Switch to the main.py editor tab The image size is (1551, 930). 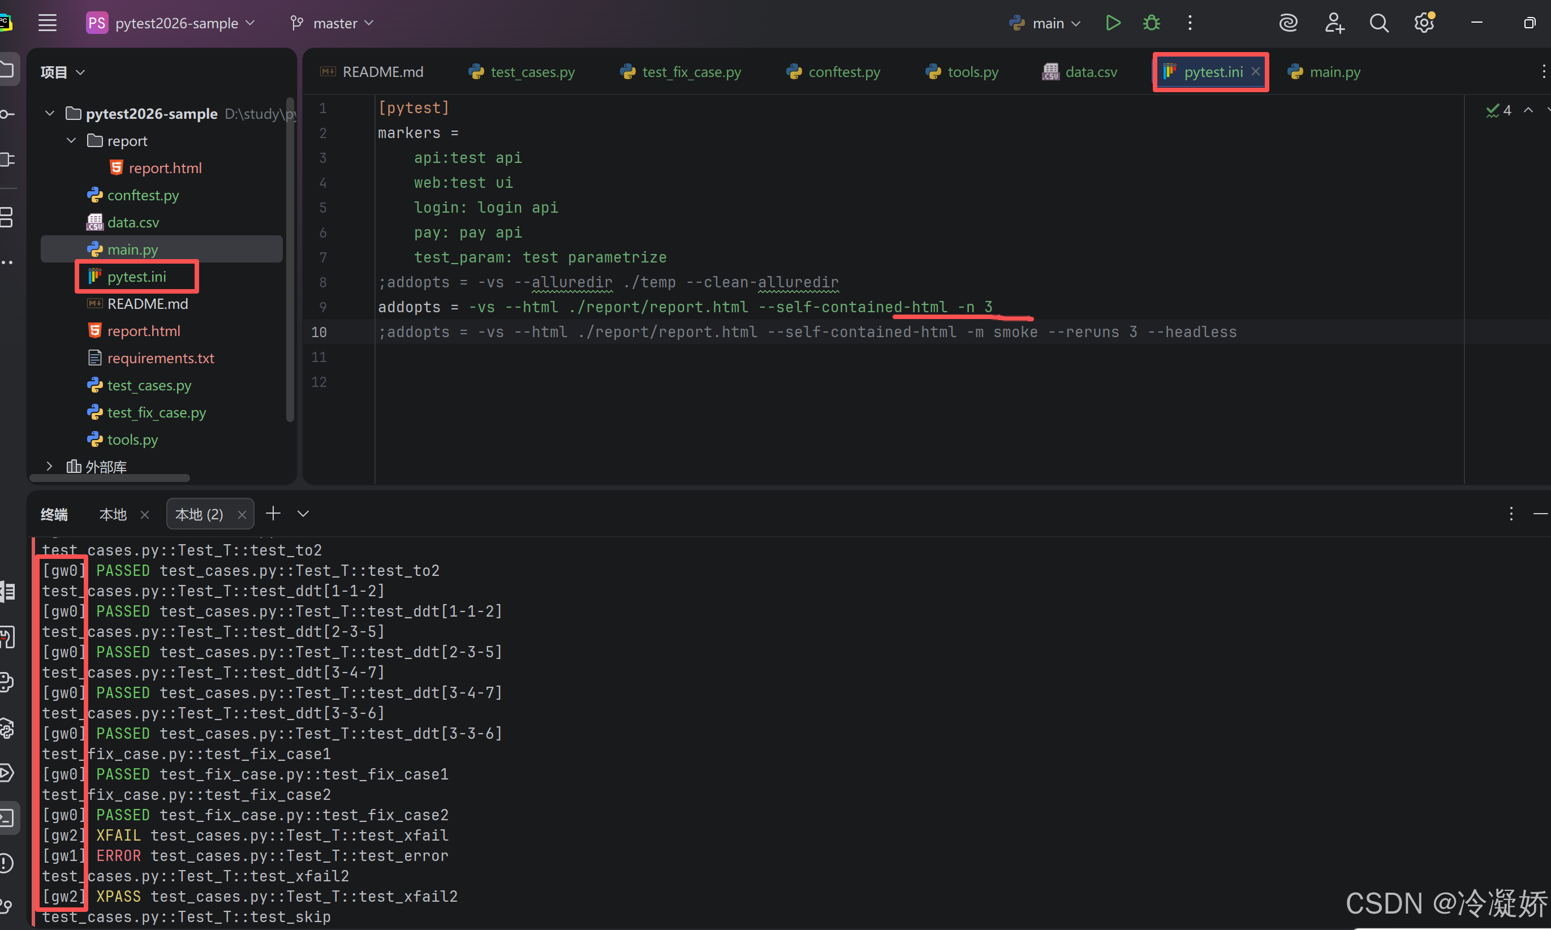[1324, 72]
